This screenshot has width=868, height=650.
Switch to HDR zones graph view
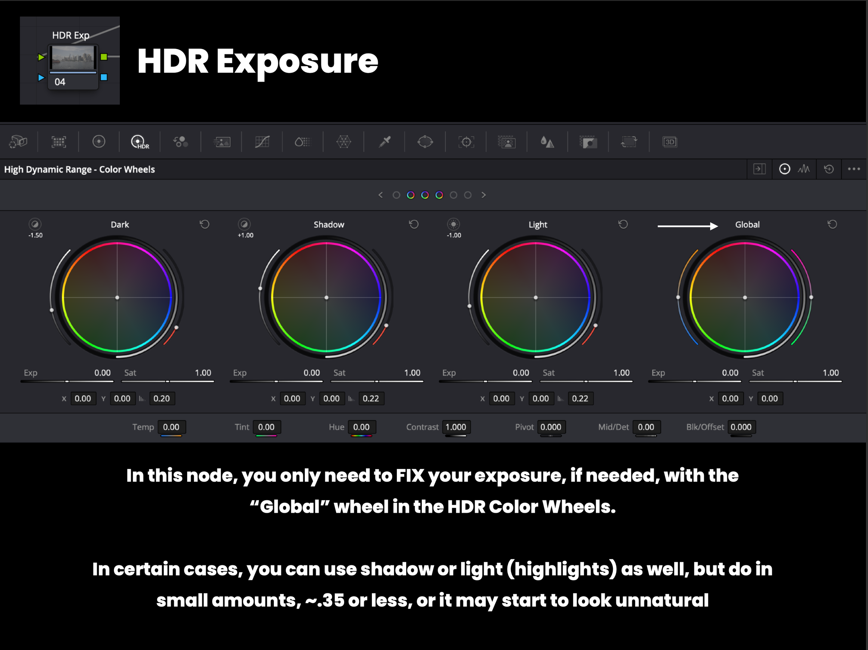pos(804,169)
